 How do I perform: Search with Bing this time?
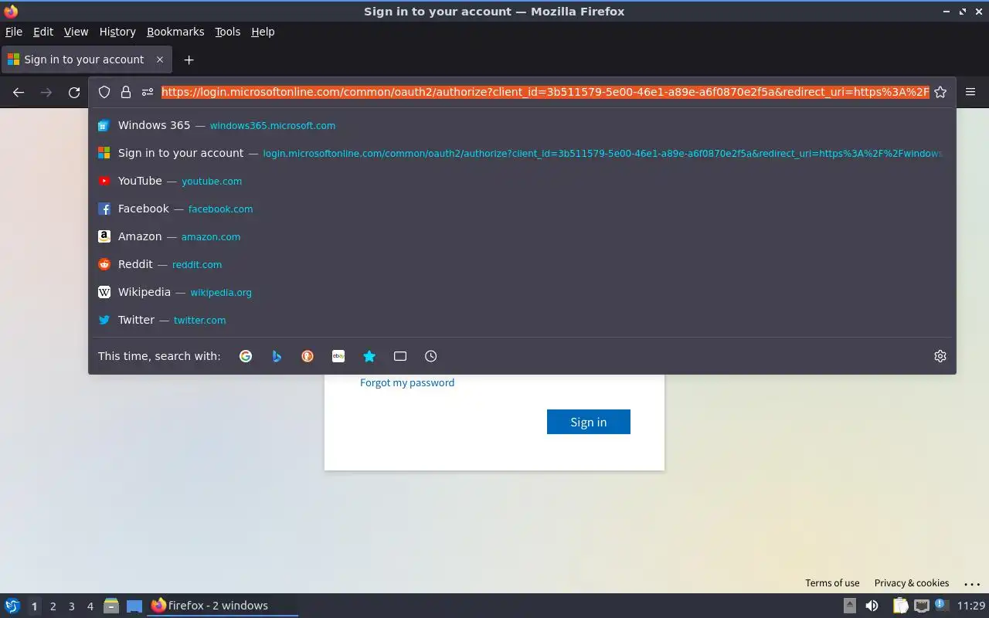click(x=277, y=356)
